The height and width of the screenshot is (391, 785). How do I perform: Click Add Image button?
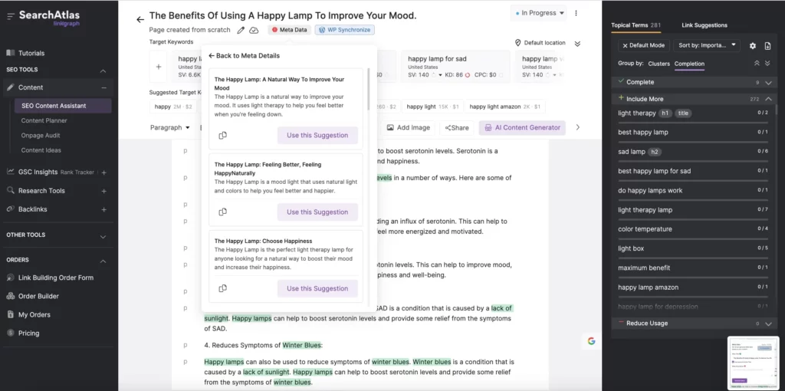click(409, 128)
